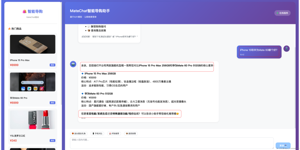Click the category tag beside ¥6999 in sidebar
This screenshot has height=150, width=300.
(x=53, y=103)
